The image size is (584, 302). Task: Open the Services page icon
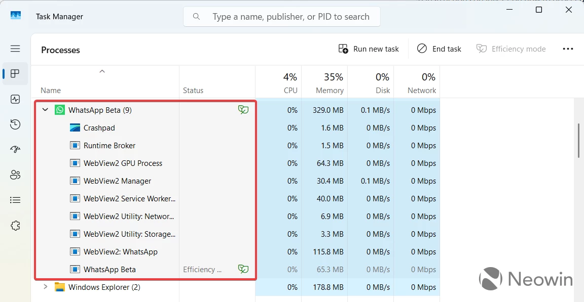(x=15, y=226)
